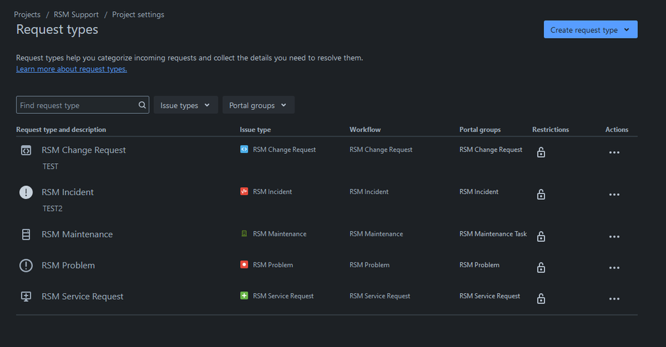
Task: Open actions menu for RSM Service Request
Action: [x=614, y=299]
